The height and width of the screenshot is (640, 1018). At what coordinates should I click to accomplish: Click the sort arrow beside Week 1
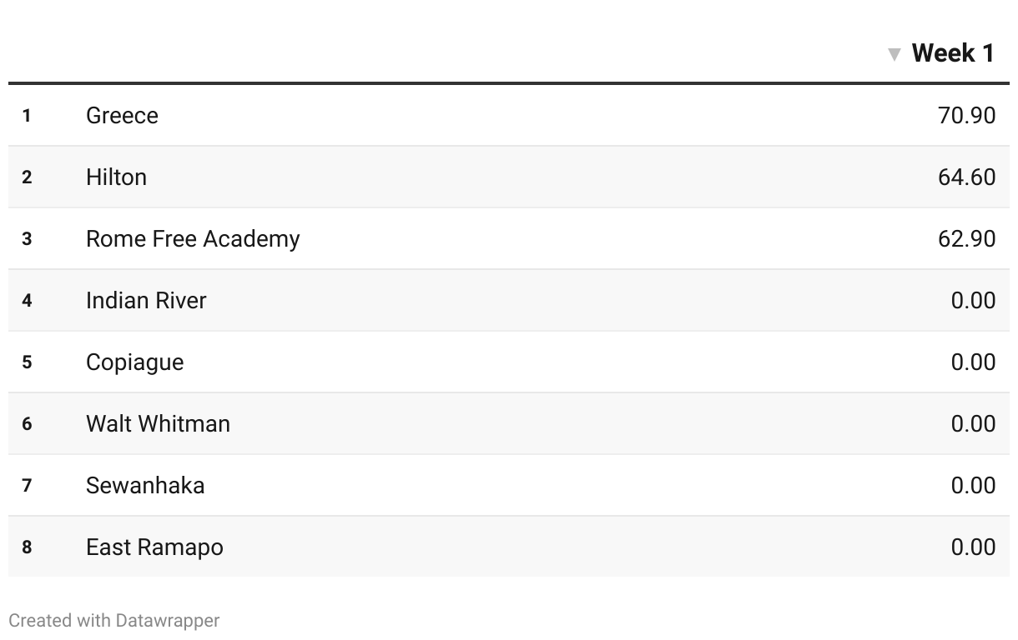click(895, 55)
